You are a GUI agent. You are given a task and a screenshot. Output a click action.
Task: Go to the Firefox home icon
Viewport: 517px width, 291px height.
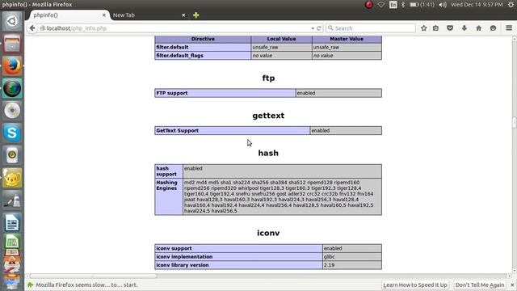(x=479, y=28)
